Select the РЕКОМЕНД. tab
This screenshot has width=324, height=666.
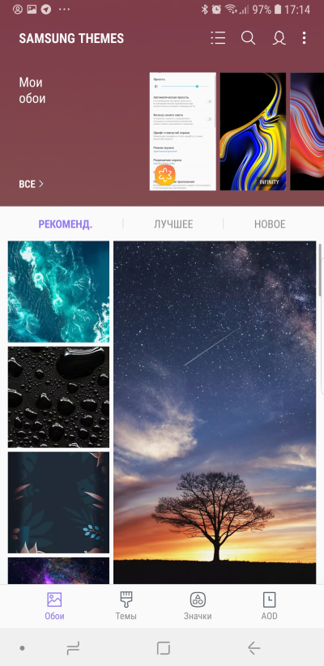click(66, 224)
